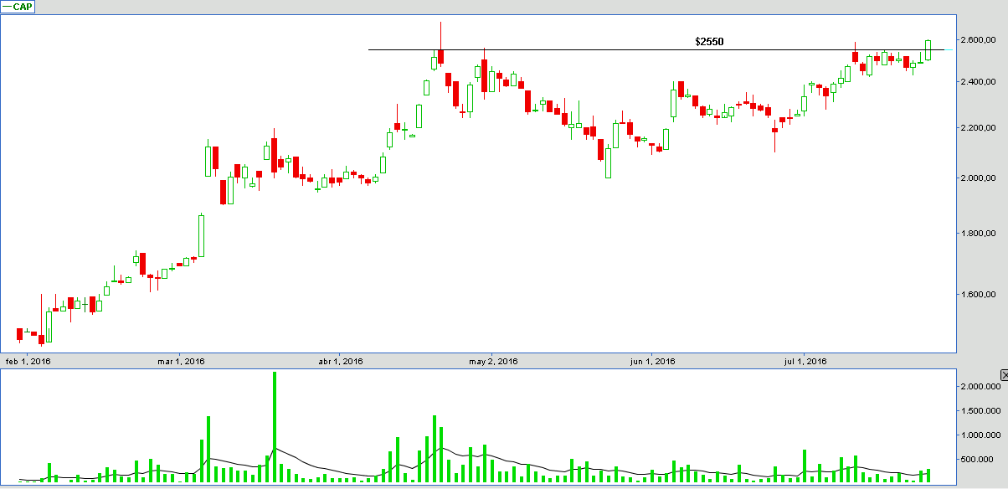Click the jul 1, 2016 date label

coord(805,362)
